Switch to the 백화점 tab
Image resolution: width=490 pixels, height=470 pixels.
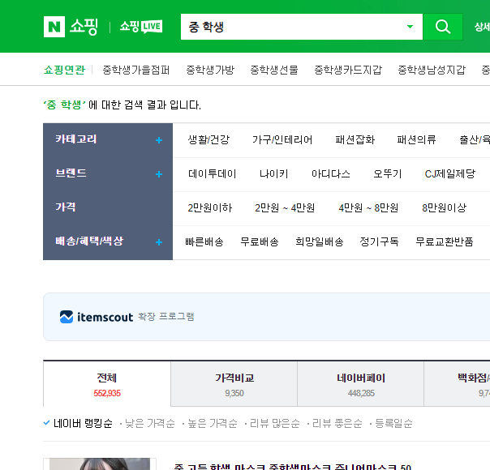click(x=457, y=384)
